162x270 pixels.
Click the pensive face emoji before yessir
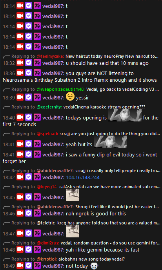[x=70, y=97]
